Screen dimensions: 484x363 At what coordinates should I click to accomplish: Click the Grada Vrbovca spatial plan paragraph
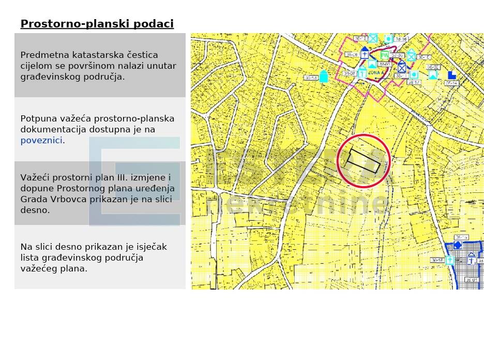98,193
